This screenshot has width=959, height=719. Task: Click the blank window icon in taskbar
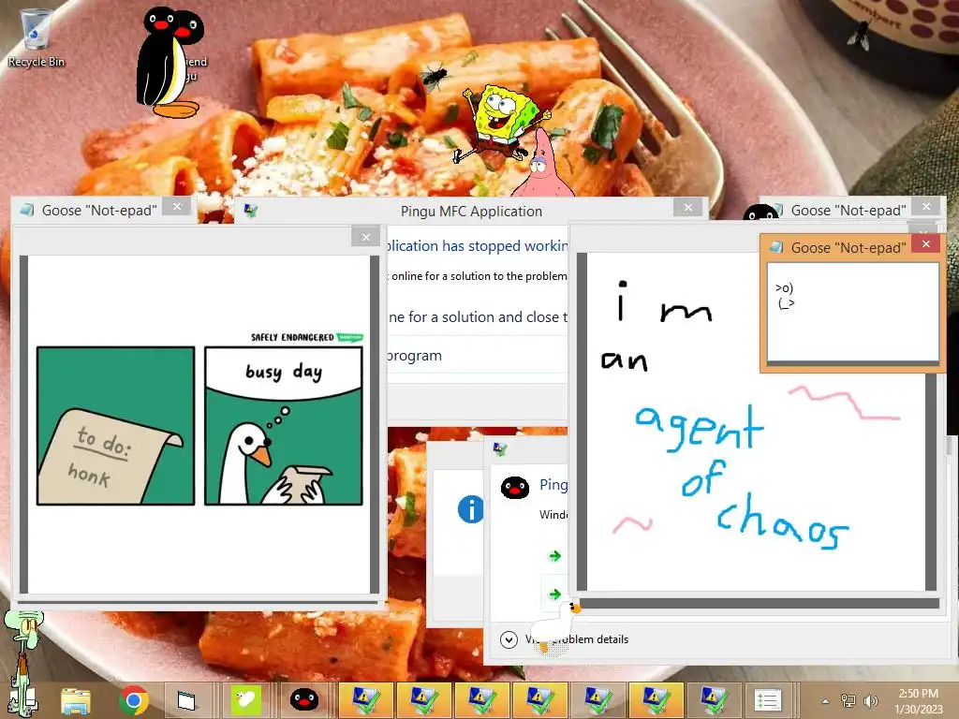click(186, 700)
